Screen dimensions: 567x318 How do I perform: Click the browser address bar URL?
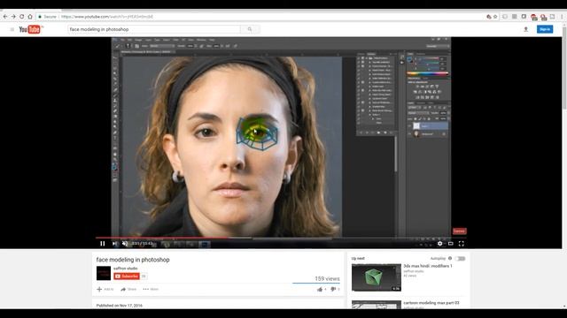pyautogui.click(x=106, y=17)
